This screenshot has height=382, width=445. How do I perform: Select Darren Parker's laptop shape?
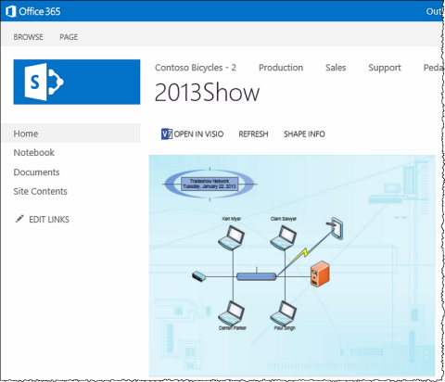point(232,313)
